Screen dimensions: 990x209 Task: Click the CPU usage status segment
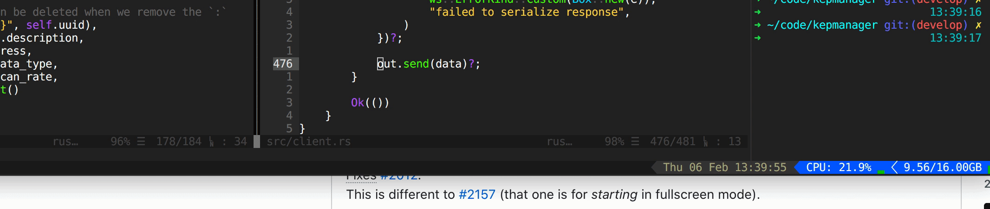point(838,167)
